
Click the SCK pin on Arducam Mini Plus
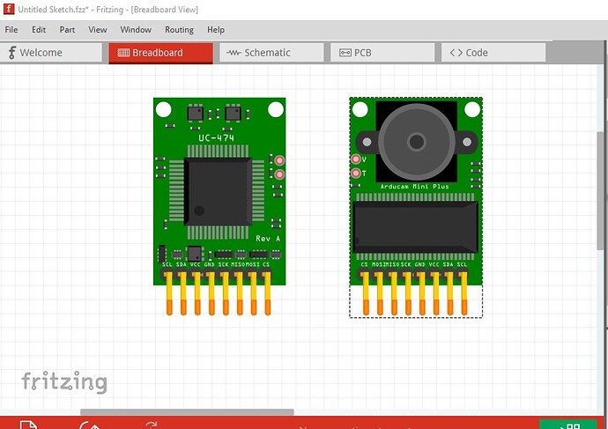pos(407,293)
